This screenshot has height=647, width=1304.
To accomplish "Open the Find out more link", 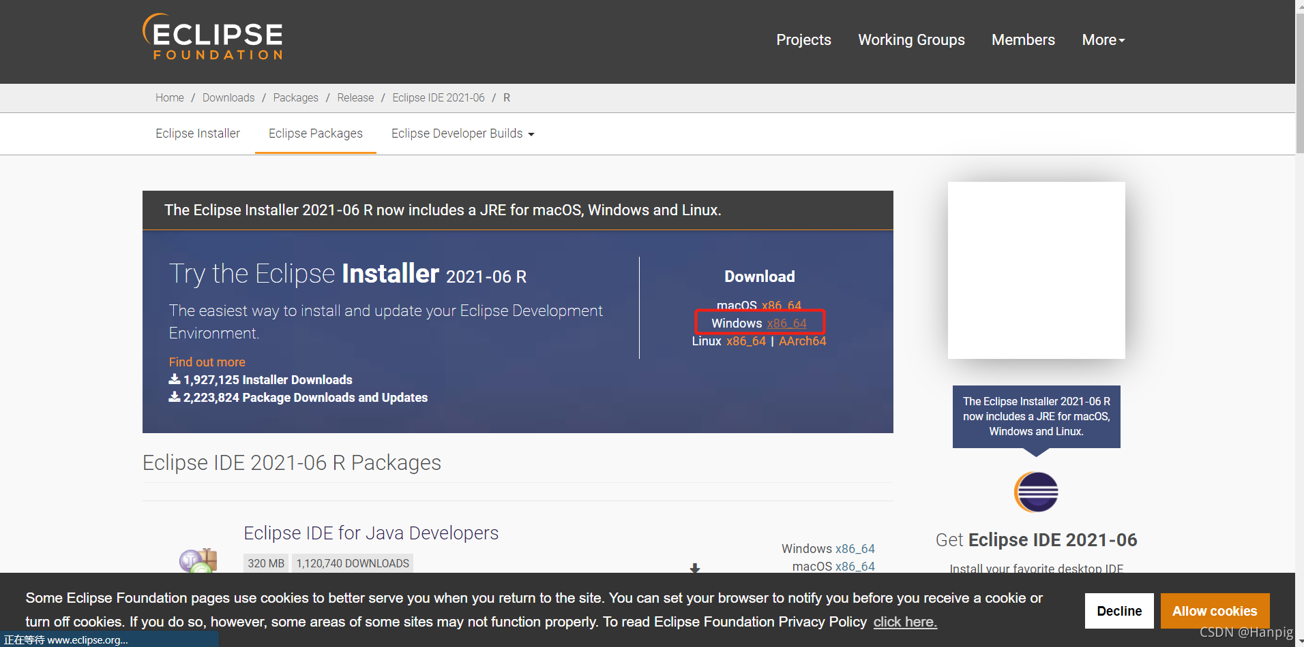I will (x=207, y=362).
